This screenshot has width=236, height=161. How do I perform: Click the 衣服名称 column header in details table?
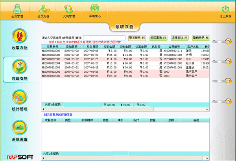click(x=51, y=120)
